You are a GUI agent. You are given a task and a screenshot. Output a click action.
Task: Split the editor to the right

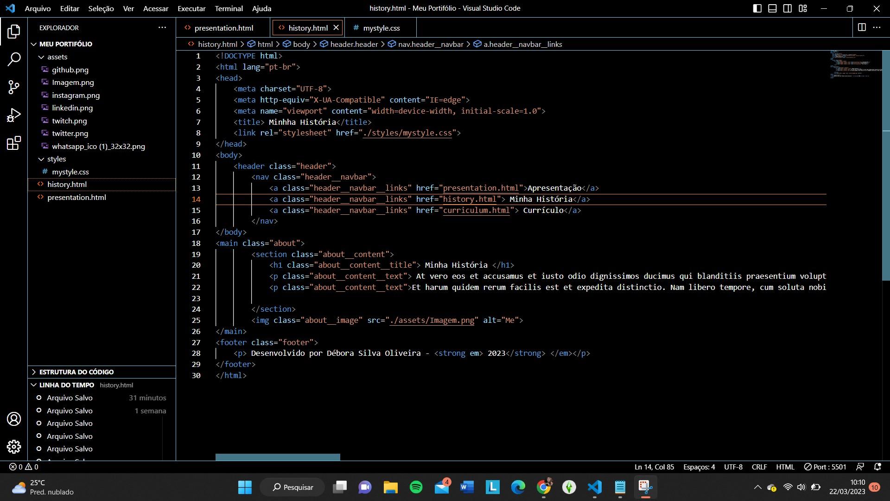tap(862, 27)
